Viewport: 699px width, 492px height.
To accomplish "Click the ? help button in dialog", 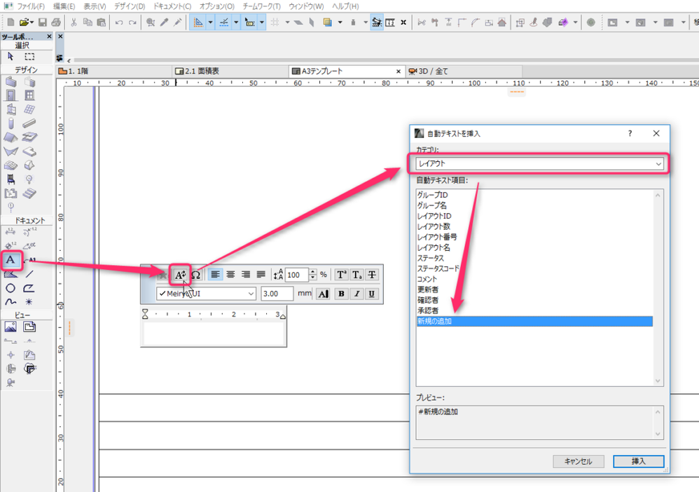I will click(x=630, y=133).
